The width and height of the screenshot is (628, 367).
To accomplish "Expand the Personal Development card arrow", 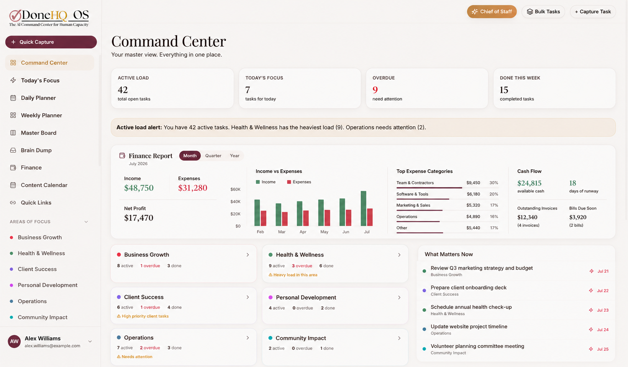I will 399,297.
